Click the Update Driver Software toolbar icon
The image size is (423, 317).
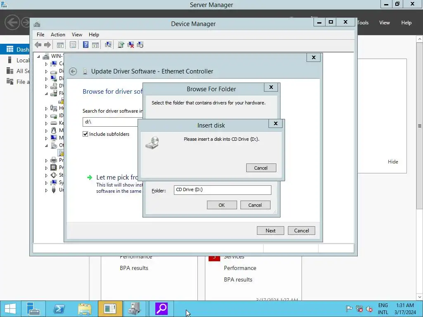pyautogui.click(x=121, y=45)
